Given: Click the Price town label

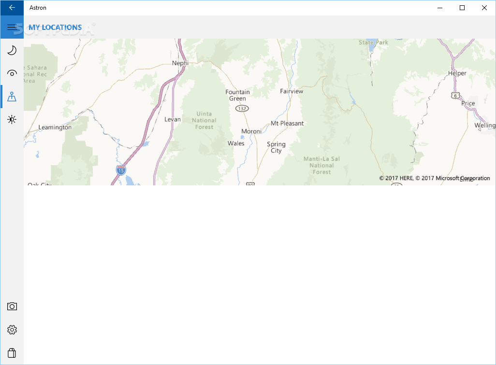Looking at the screenshot, I should tap(468, 103).
